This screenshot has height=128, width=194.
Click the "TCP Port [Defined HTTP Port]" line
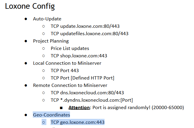(x=82, y=78)
